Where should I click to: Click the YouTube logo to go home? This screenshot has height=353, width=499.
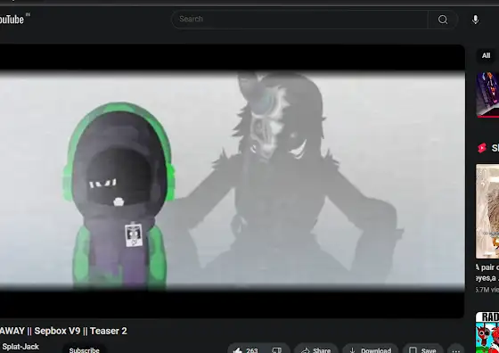(x=12, y=20)
